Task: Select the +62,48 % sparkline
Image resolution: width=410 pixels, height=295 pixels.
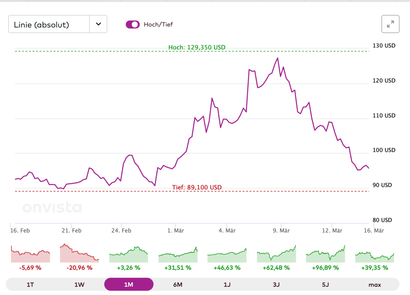Action: 276,255
